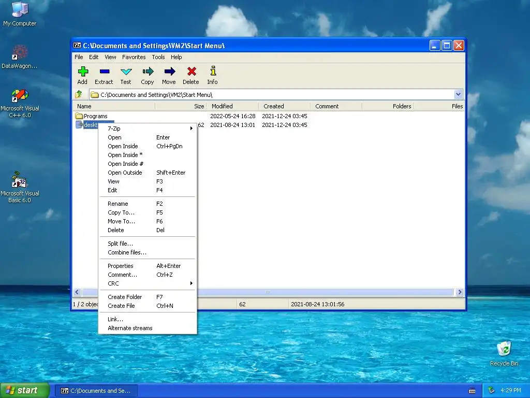Click the Add toolbar icon
Viewport: 530px width, 398px height.
(83, 72)
